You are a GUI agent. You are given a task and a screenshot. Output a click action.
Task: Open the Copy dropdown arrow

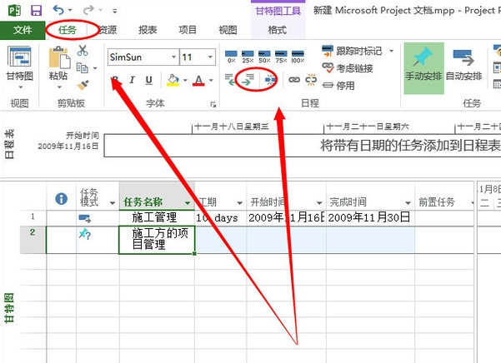[x=95, y=68]
